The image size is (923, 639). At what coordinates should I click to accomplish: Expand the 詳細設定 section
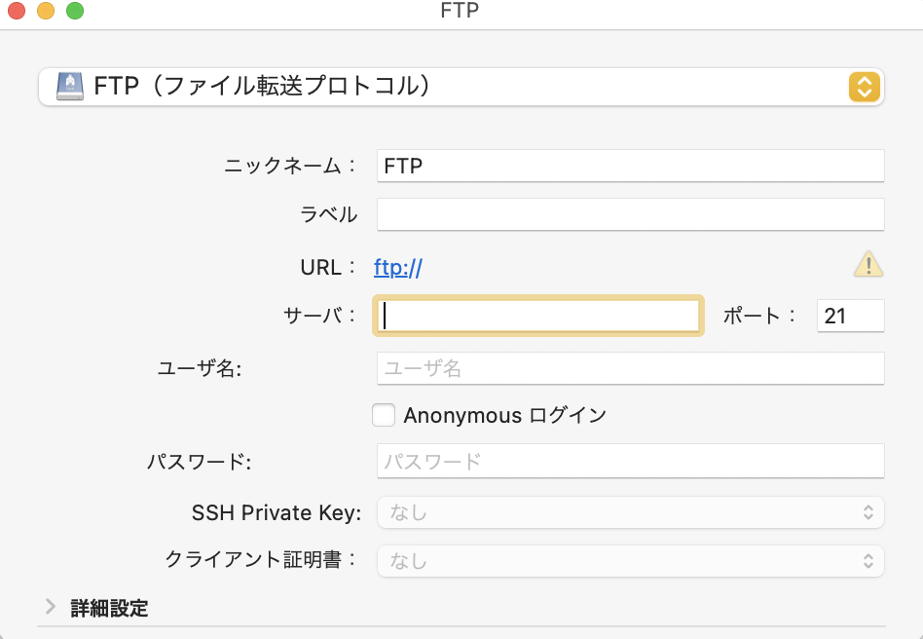51,608
